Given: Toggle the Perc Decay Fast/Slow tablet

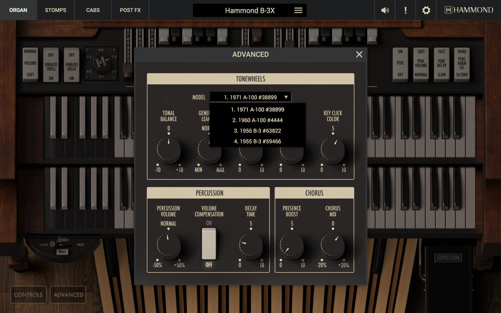Looking at the screenshot, I should pos(442,65).
